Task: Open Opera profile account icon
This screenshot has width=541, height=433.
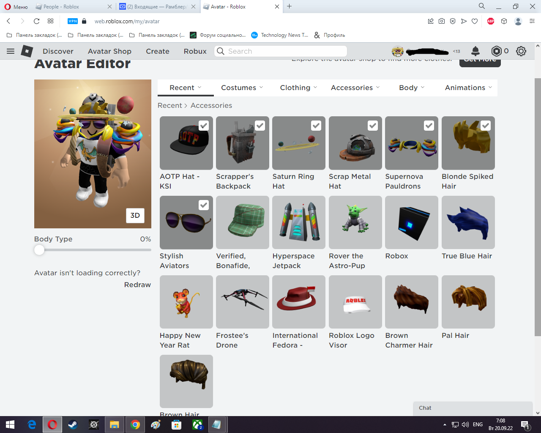Action: (x=518, y=21)
